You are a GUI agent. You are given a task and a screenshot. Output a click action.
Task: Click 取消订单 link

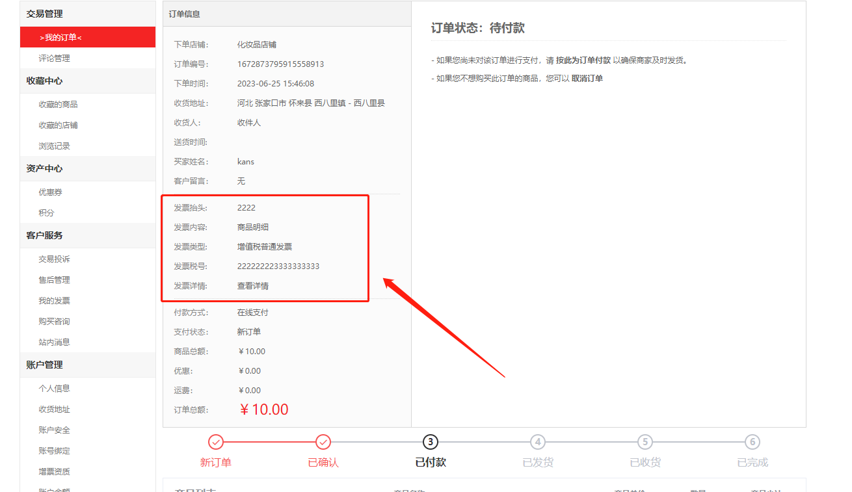(x=587, y=79)
